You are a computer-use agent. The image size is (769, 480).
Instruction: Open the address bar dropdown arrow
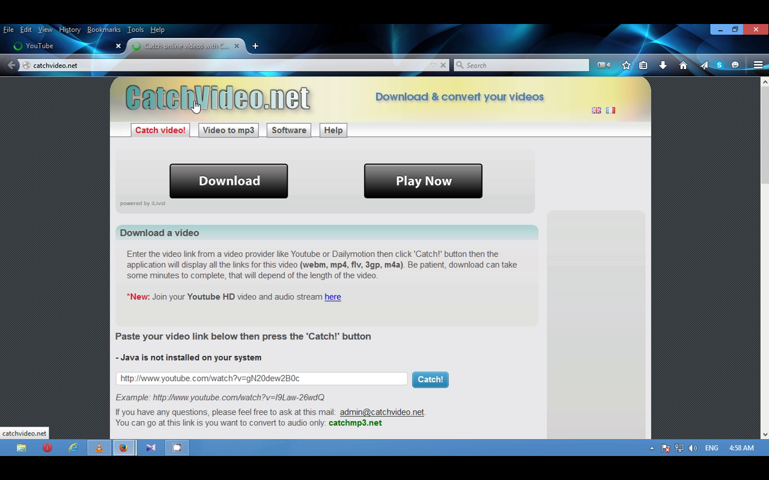[432, 64]
